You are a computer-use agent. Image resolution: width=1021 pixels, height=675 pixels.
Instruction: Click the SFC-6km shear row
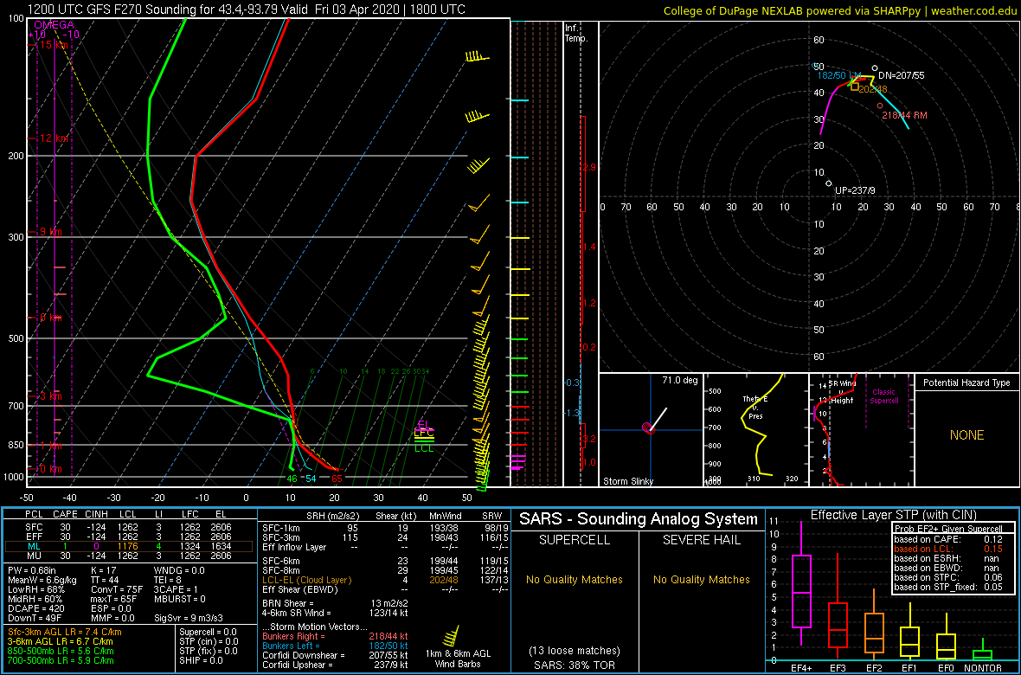pyautogui.click(x=385, y=560)
